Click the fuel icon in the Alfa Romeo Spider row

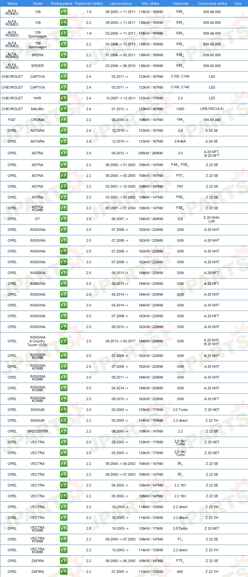[63, 66]
